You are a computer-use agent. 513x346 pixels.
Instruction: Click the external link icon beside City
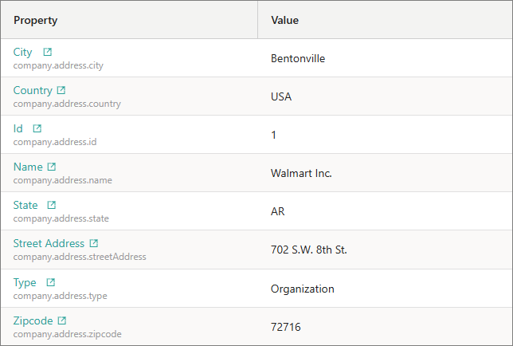[x=48, y=53]
